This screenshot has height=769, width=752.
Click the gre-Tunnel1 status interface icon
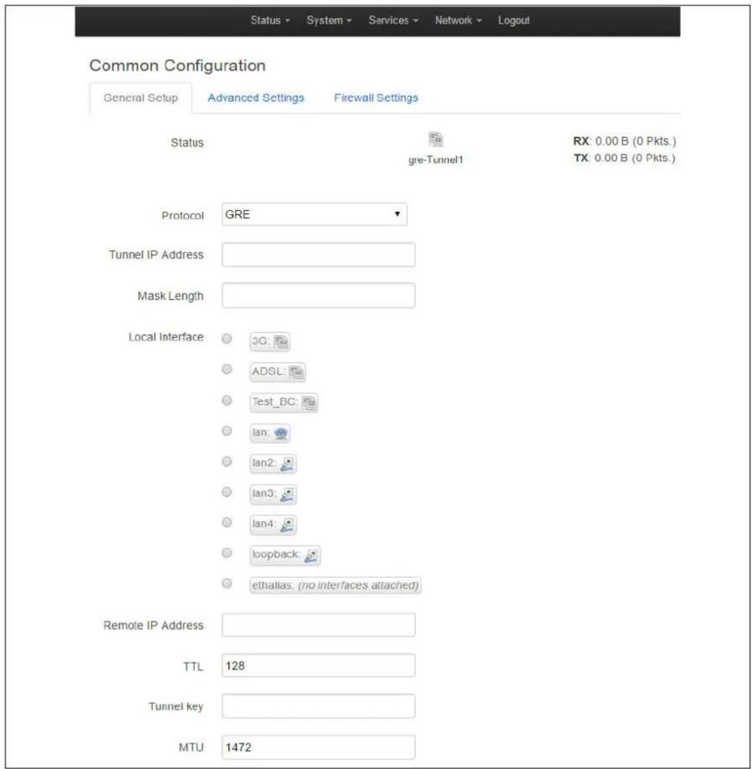coord(436,140)
